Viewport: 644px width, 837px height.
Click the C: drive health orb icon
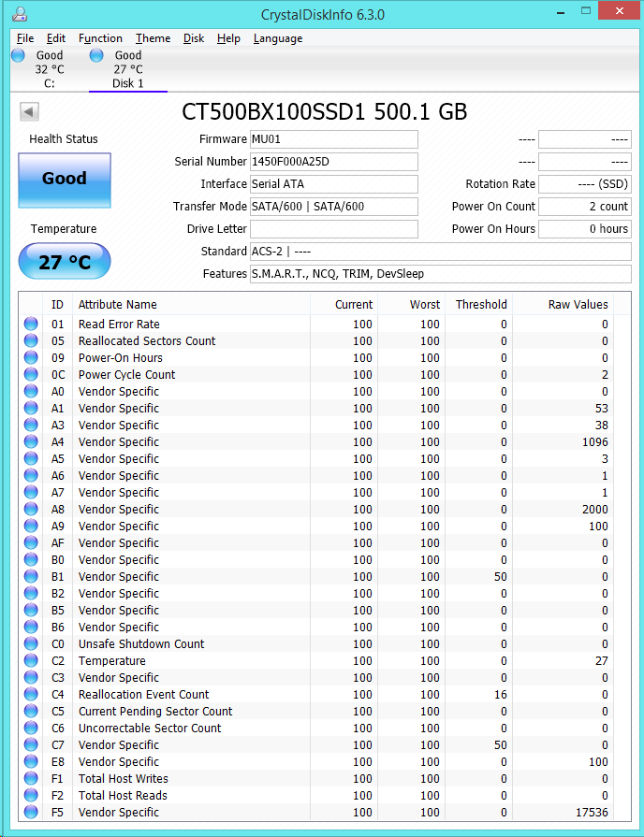19,55
